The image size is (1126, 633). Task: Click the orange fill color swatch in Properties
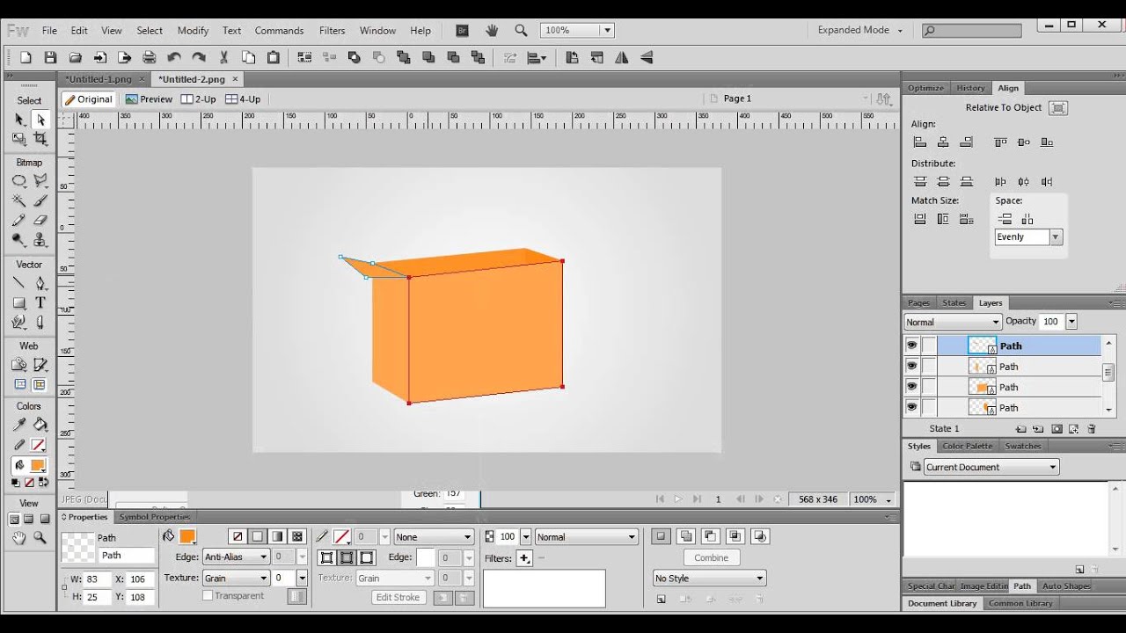186,536
